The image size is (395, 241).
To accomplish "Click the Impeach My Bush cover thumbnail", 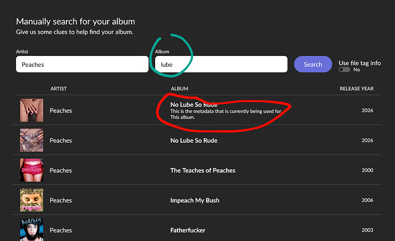I will (31, 200).
